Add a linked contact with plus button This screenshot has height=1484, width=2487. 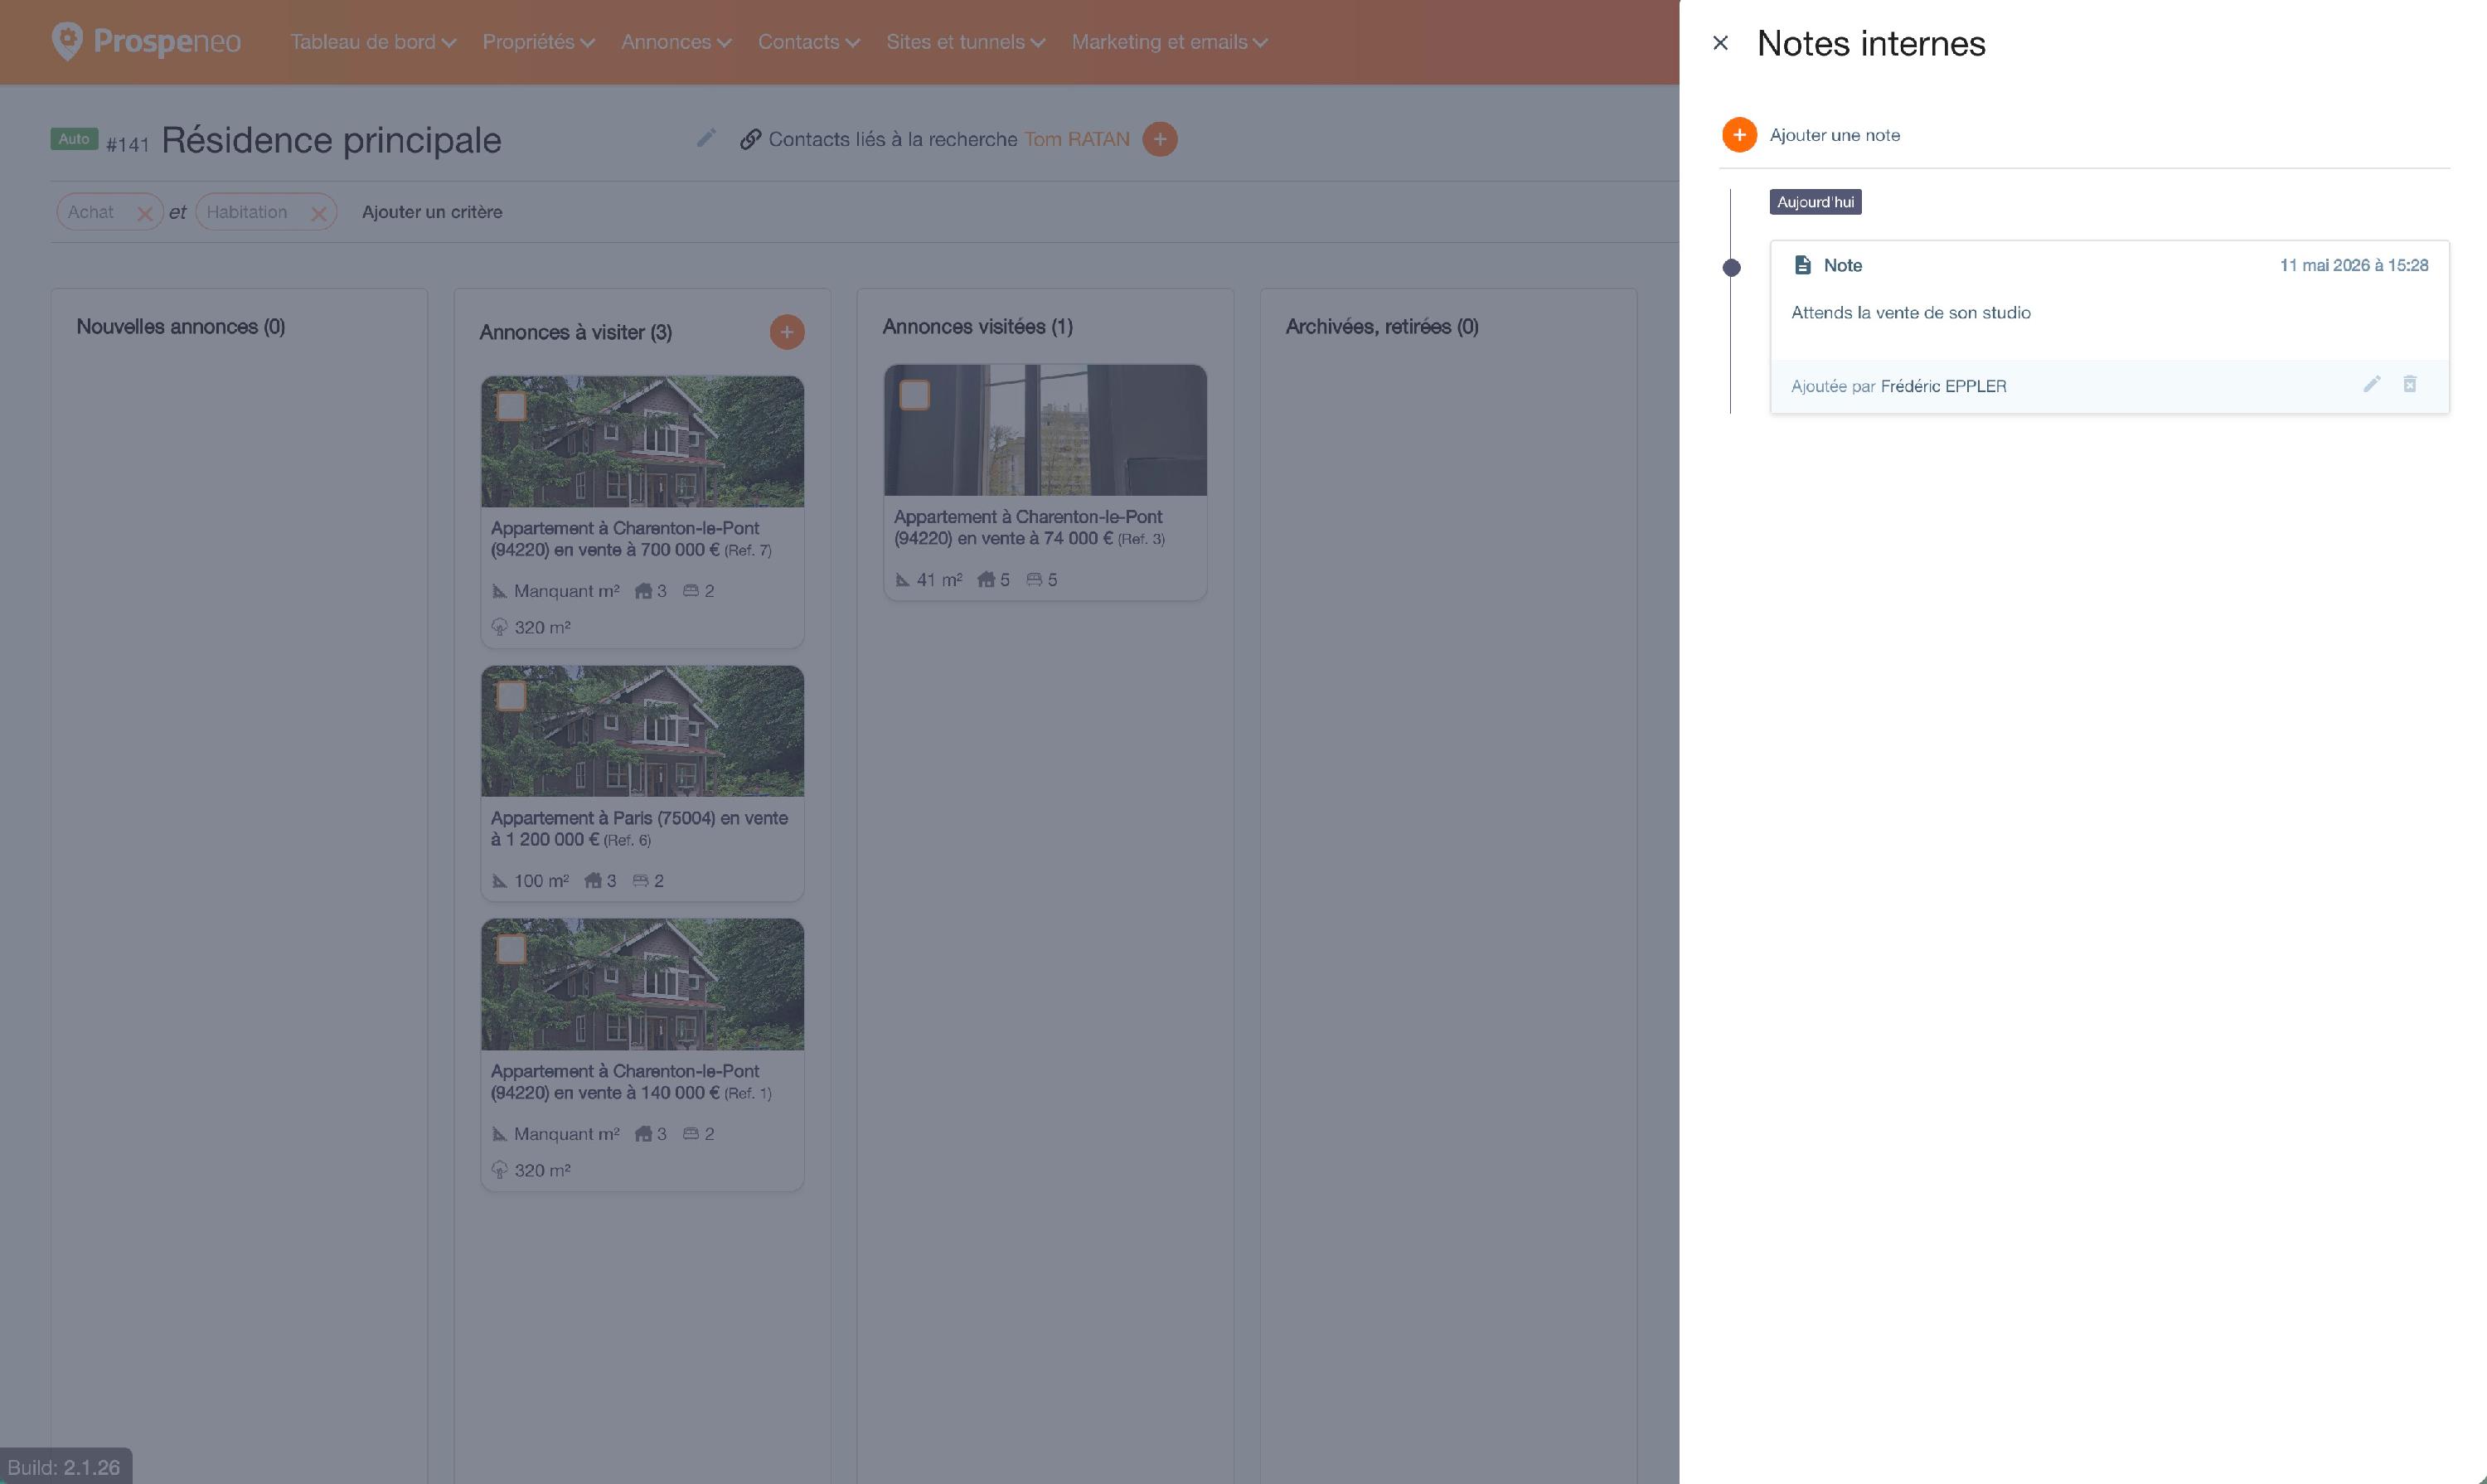[x=1160, y=139]
